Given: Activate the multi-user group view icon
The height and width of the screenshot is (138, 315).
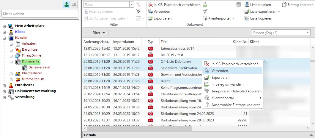Looking at the screenshot, I should pyautogui.click(x=74, y=5).
